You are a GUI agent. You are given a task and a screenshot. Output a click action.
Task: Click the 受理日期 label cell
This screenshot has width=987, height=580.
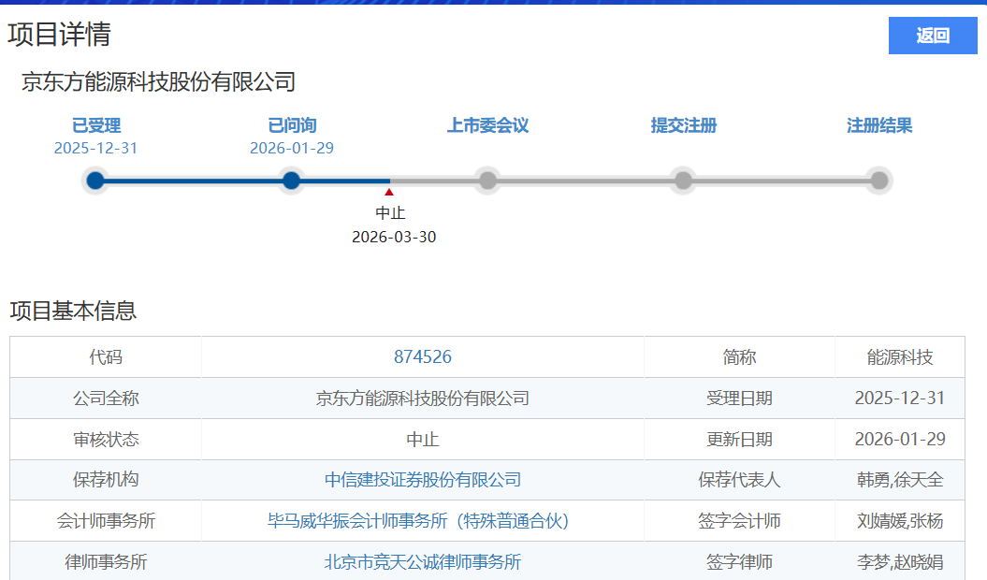[739, 398]
